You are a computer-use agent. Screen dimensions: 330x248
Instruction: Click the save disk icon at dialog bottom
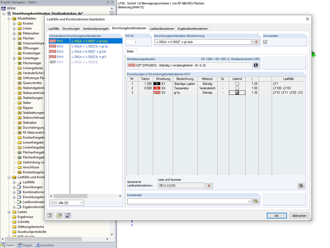pos(68,215)
